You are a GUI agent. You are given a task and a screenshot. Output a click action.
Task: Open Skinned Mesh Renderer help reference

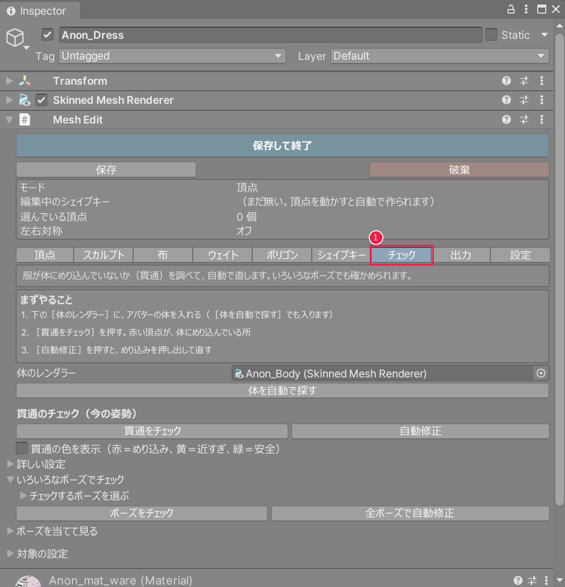tap(506, 100)
